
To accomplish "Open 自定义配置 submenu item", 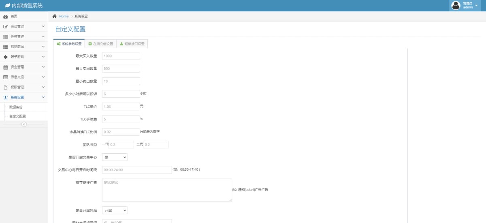I will tap(17, 116).
